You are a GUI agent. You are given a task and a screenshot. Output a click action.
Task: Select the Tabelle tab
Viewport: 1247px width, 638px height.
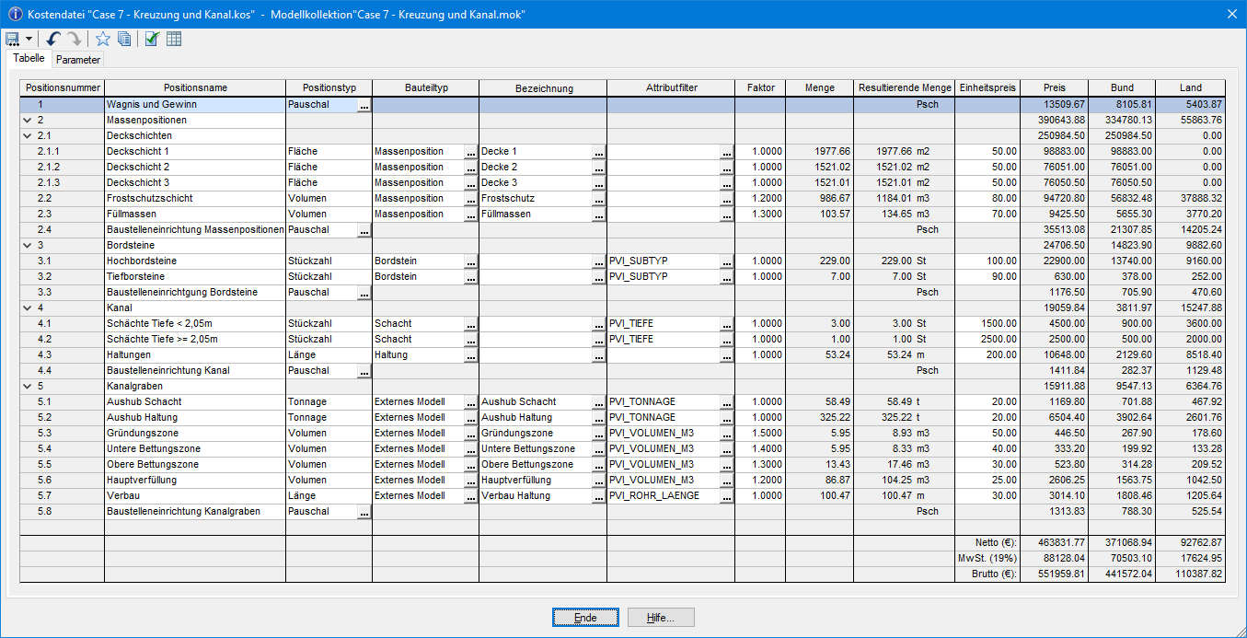[29, 58]
